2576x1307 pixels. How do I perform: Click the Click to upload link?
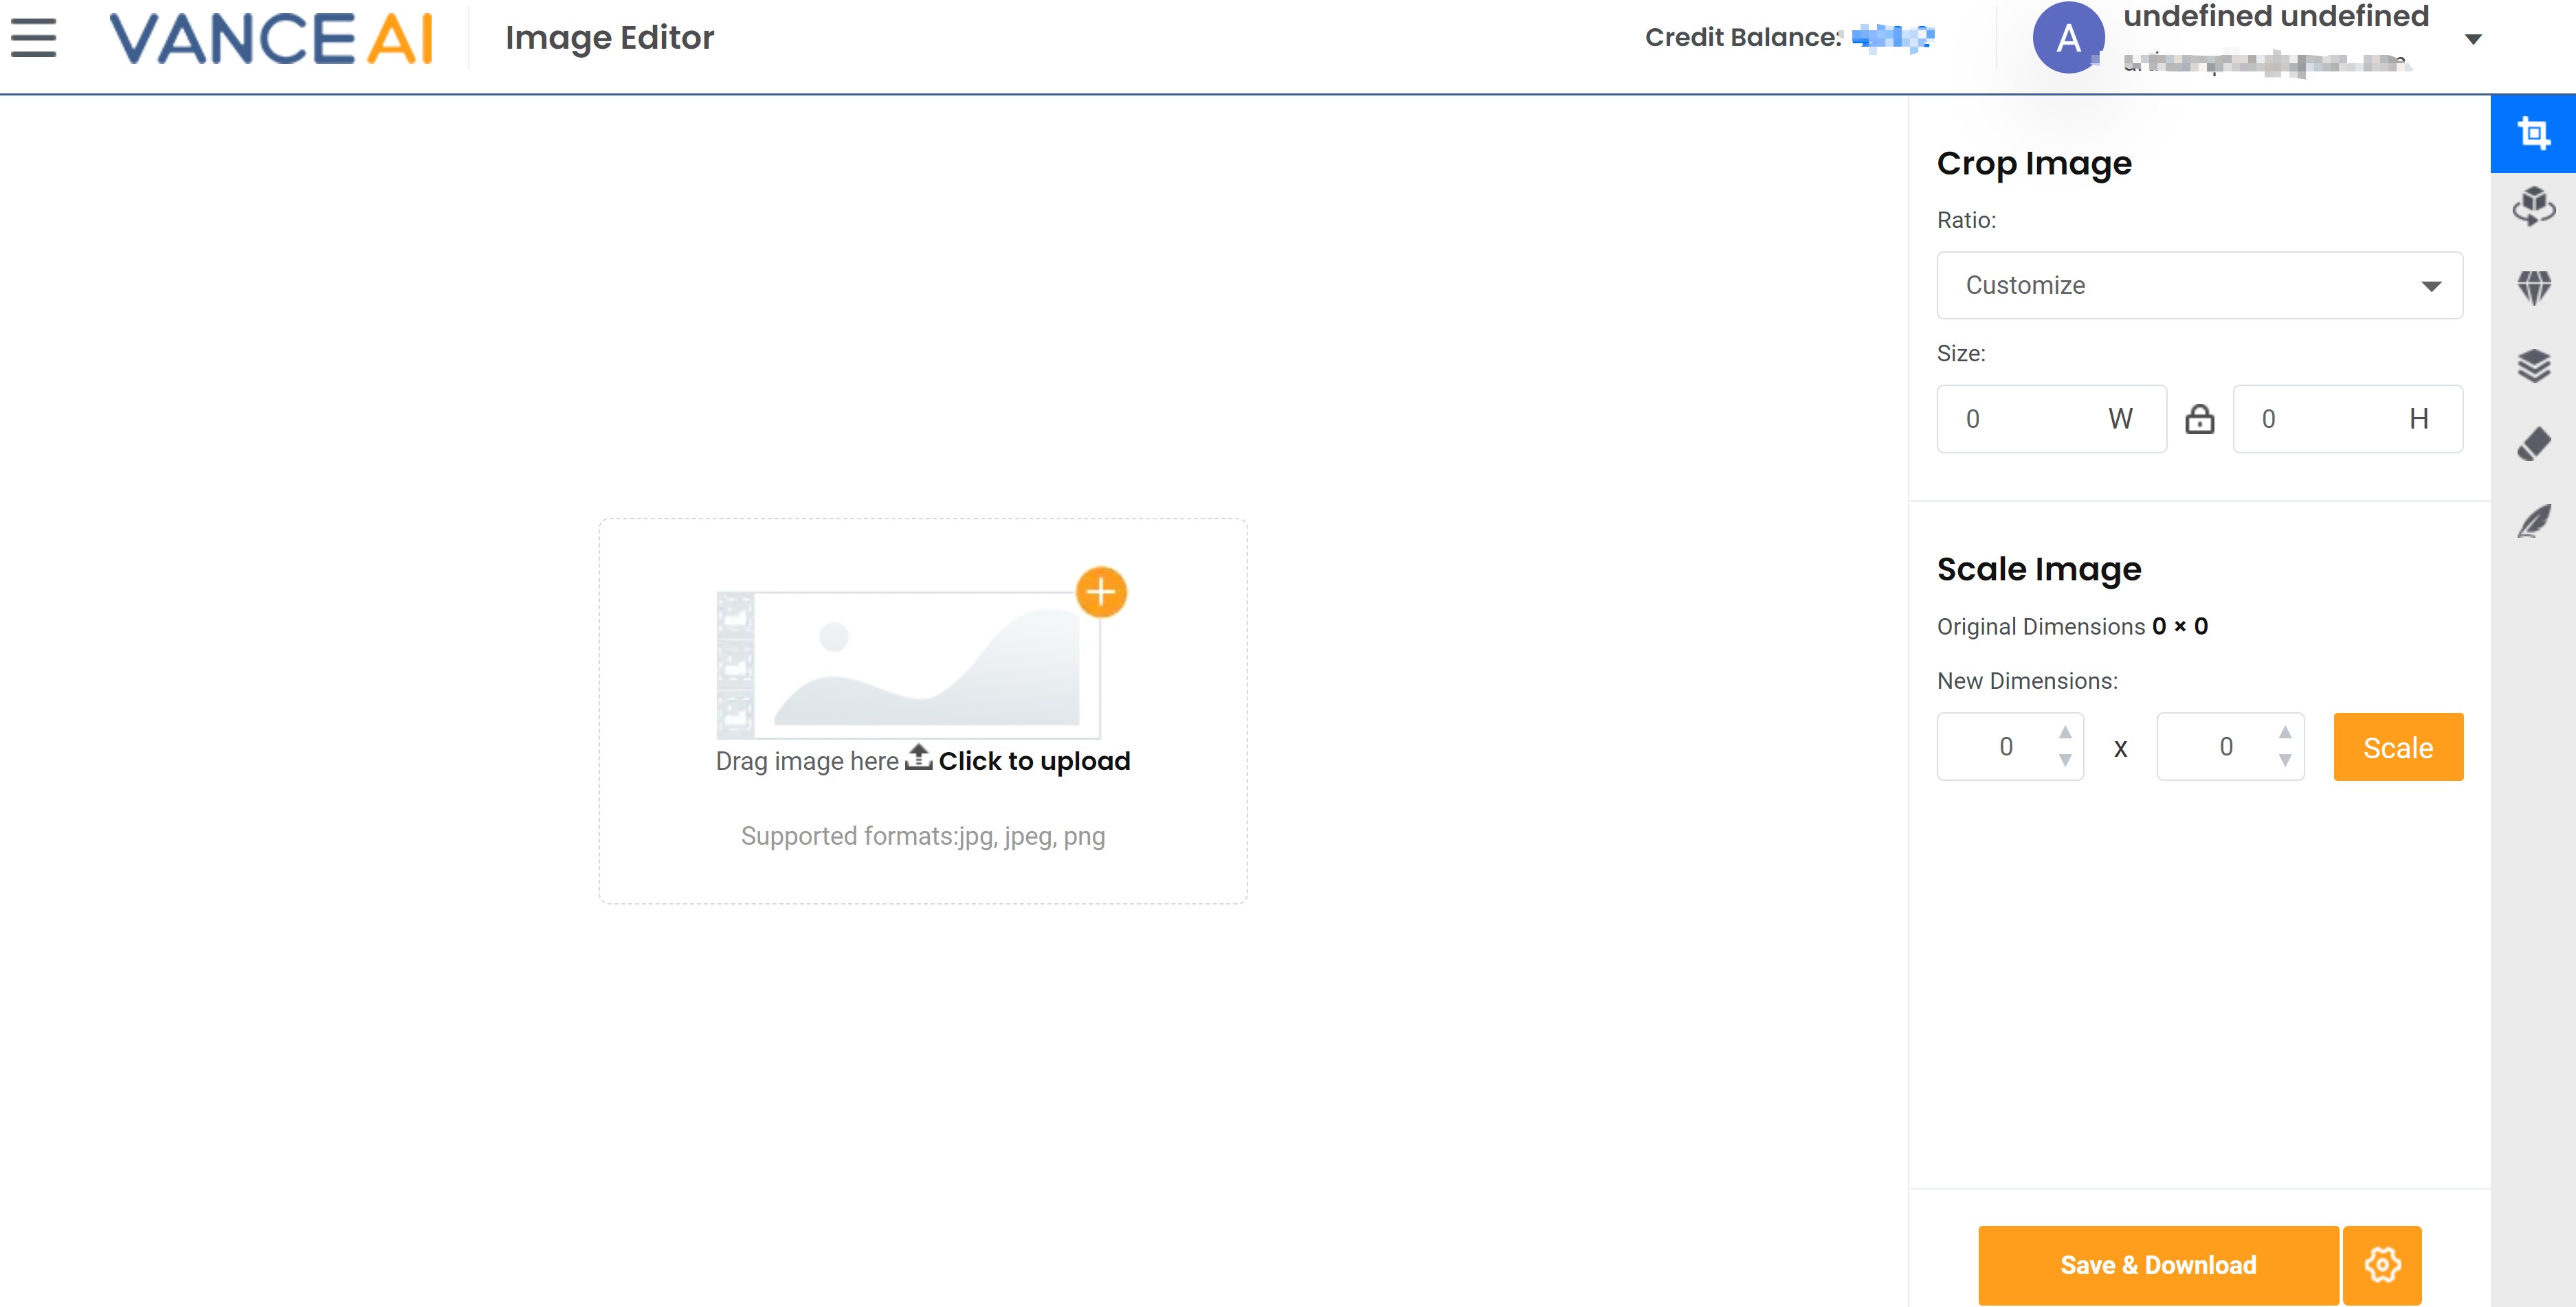(x=1033, y=762)
